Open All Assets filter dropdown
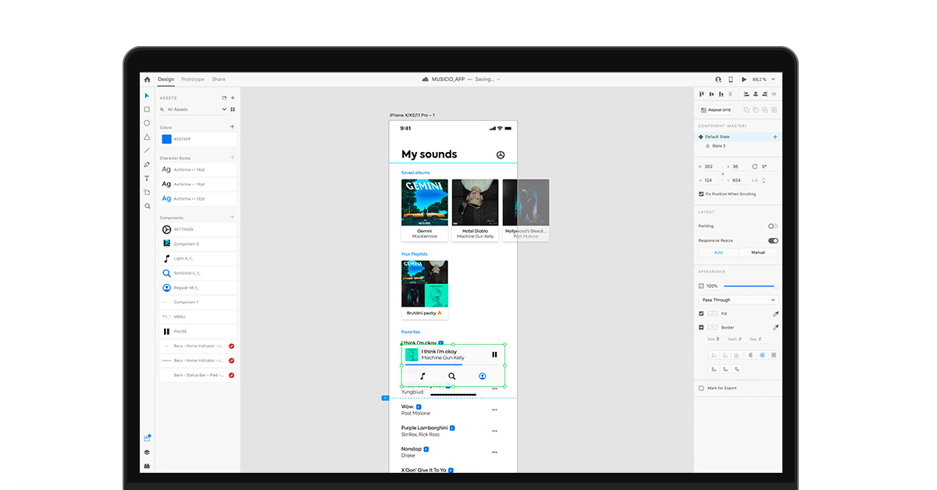The height and width of the screenshot is (490, 937). 192,109
